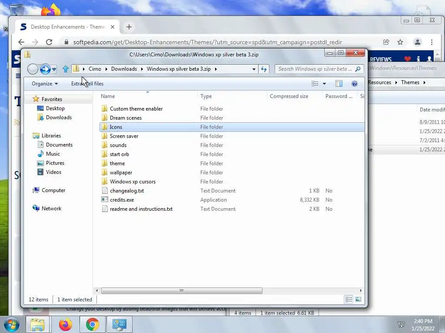Screen dimensions: 445x333
Task: Open Downloads in the navigation pane
Action: 59,117
